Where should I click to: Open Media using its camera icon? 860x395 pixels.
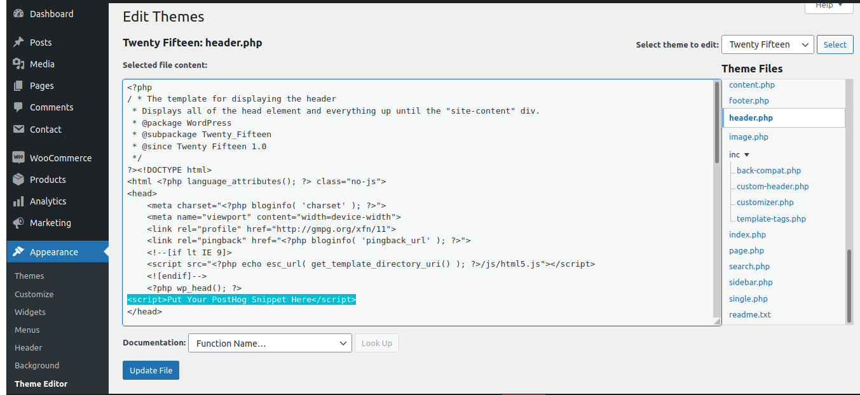(18, 64)
